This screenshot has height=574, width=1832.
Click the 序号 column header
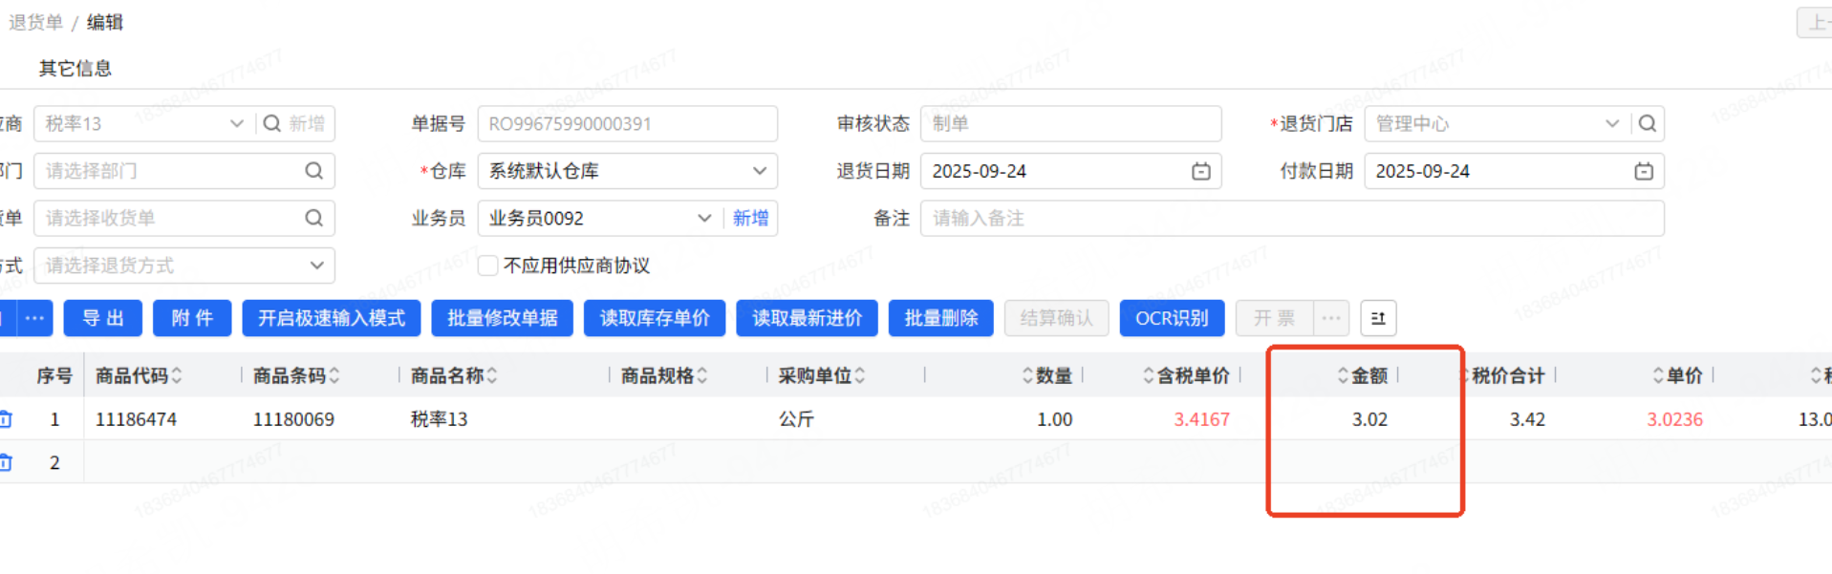tap(54, 375)
